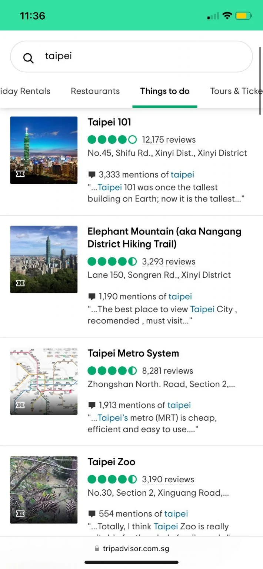Click the taipei search input field
The height and width of the screenshot is (569, 263).
[x=141, y=56]
